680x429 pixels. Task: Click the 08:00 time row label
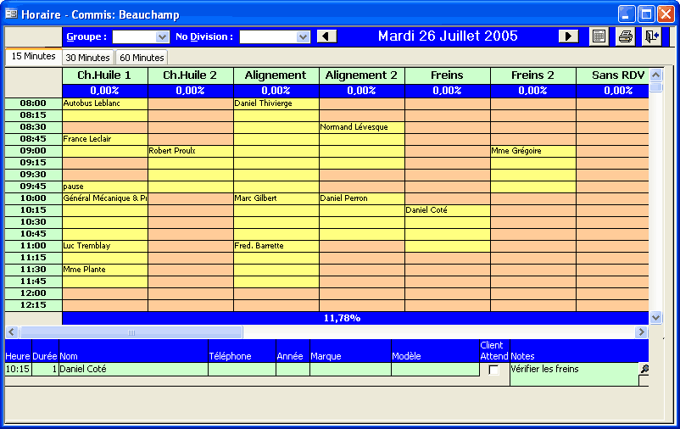click(x=33, y=103)
